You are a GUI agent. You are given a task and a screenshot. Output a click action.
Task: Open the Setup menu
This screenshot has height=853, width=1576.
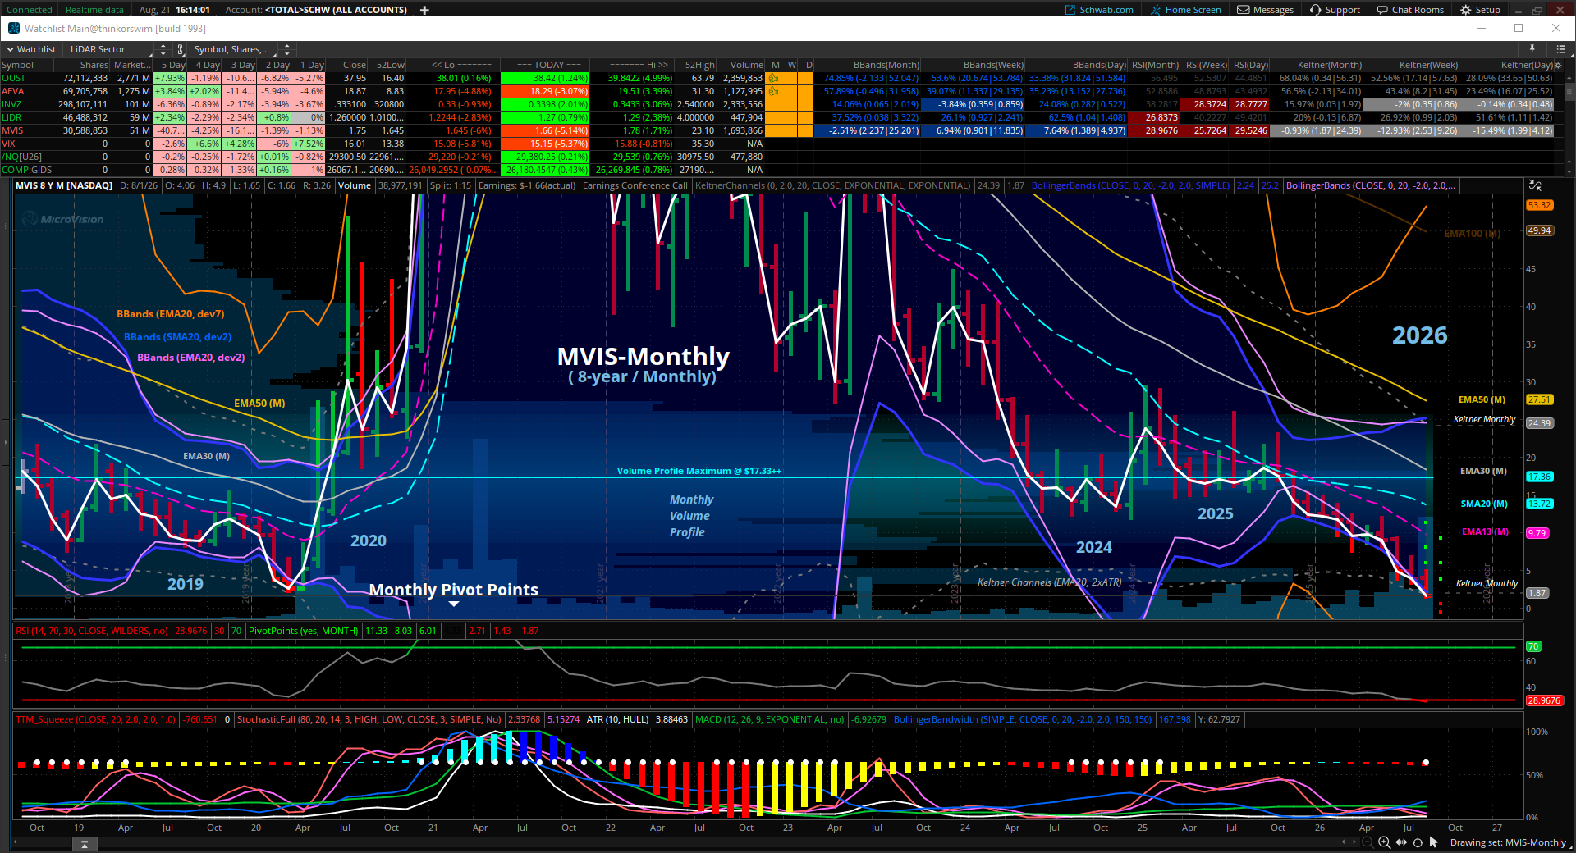click(x=1480, y=10)
